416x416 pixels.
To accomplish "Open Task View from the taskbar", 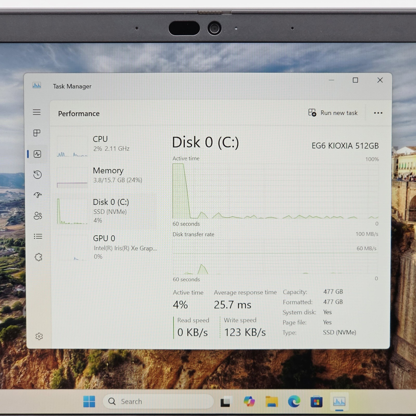I will click(225, 402).
